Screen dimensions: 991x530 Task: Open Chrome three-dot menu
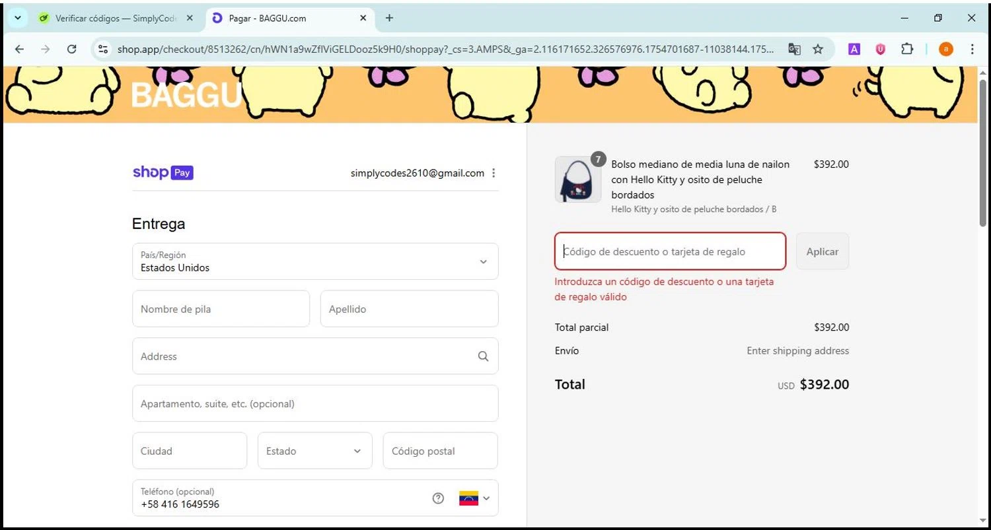click(972, 49)
